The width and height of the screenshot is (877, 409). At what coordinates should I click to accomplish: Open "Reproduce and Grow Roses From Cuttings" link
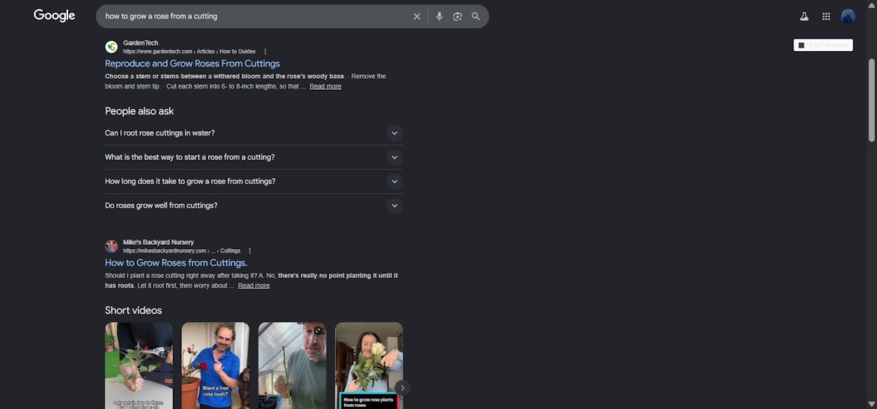pos(193,63)
